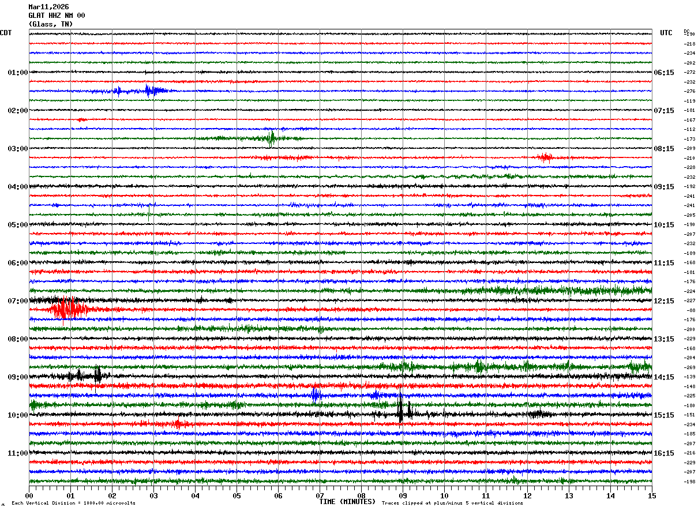Click the 09:15 UTC time label
The width and height of the screenshot is (698, 511).
[664, 187]
